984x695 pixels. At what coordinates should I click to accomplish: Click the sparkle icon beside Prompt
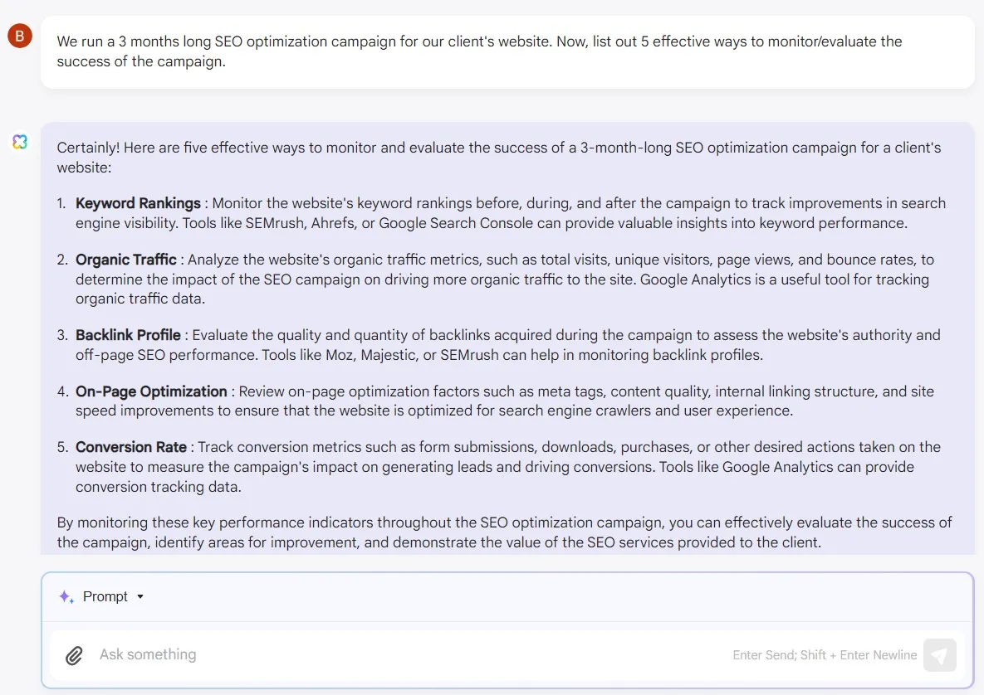[66, 596]
